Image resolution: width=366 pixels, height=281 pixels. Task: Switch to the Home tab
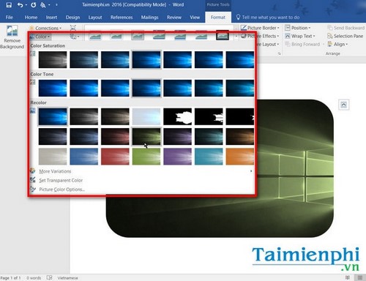point(31,18)
